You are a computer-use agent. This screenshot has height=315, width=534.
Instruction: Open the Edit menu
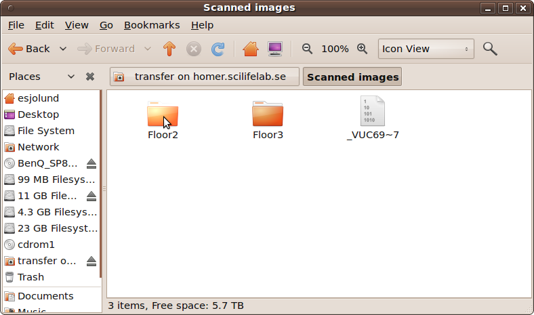pyautogui.click(x=44, y=25)
